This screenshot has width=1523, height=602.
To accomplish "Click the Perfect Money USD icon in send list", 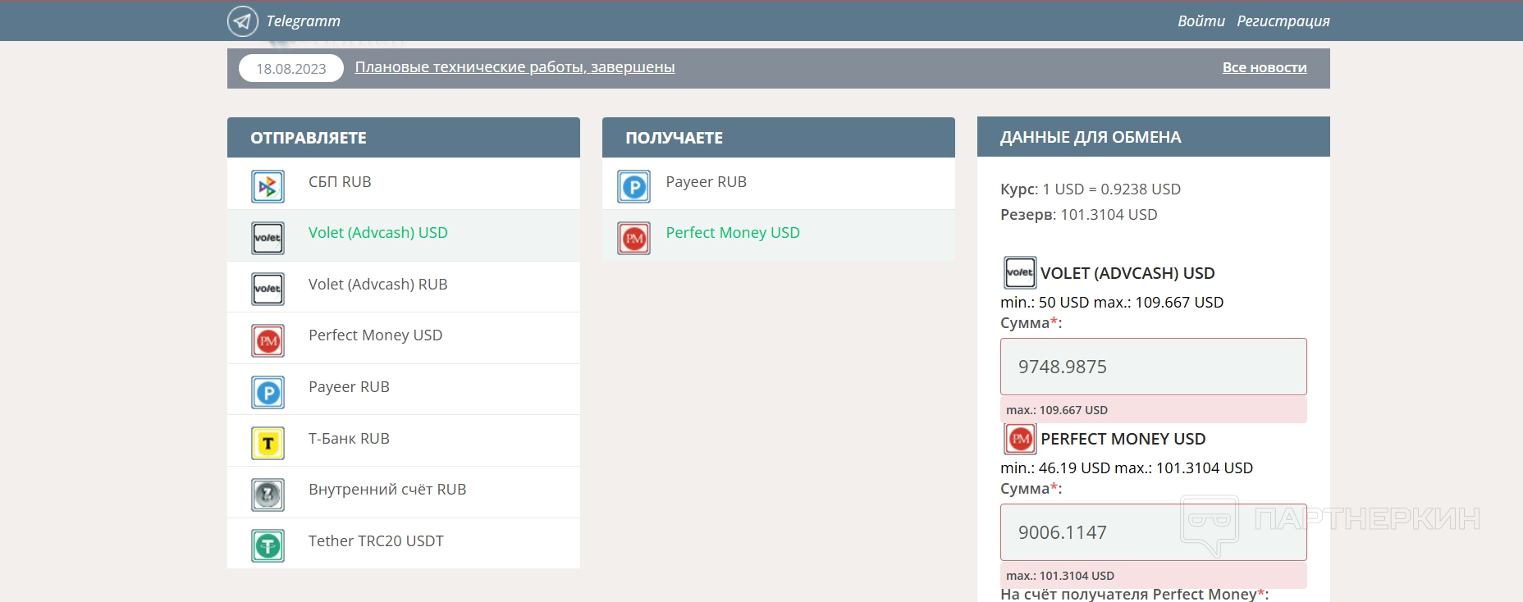I will (x=268, y=340).
